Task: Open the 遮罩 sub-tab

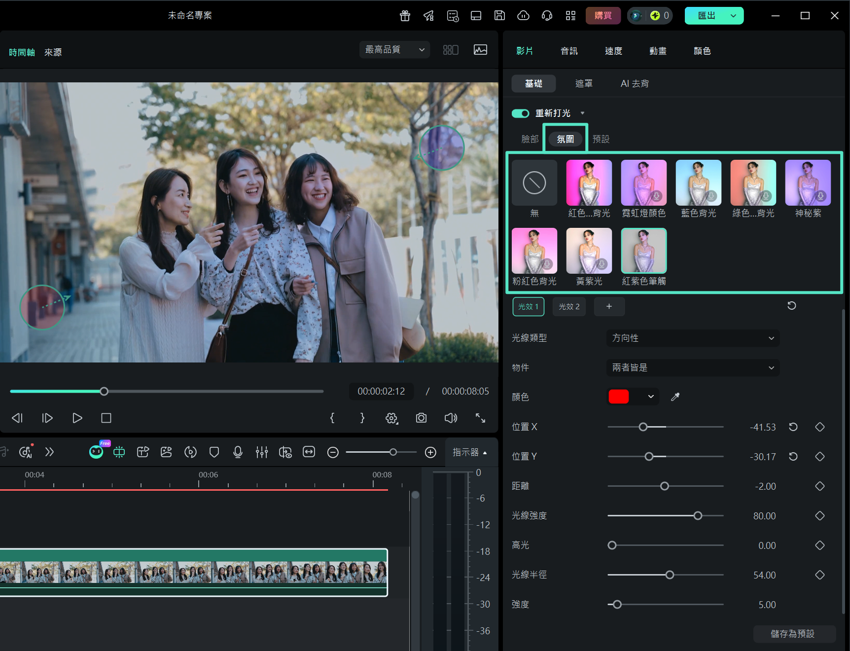Action: coord(584,84)
